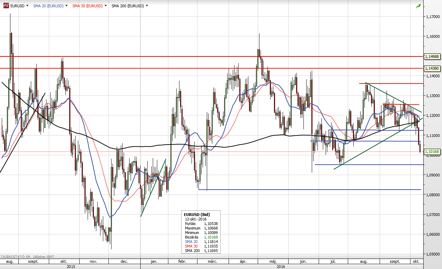This screenshot has height=269, width=442.
Task: Click the 1,16000 price axis label
Action: tap(433, 36)
